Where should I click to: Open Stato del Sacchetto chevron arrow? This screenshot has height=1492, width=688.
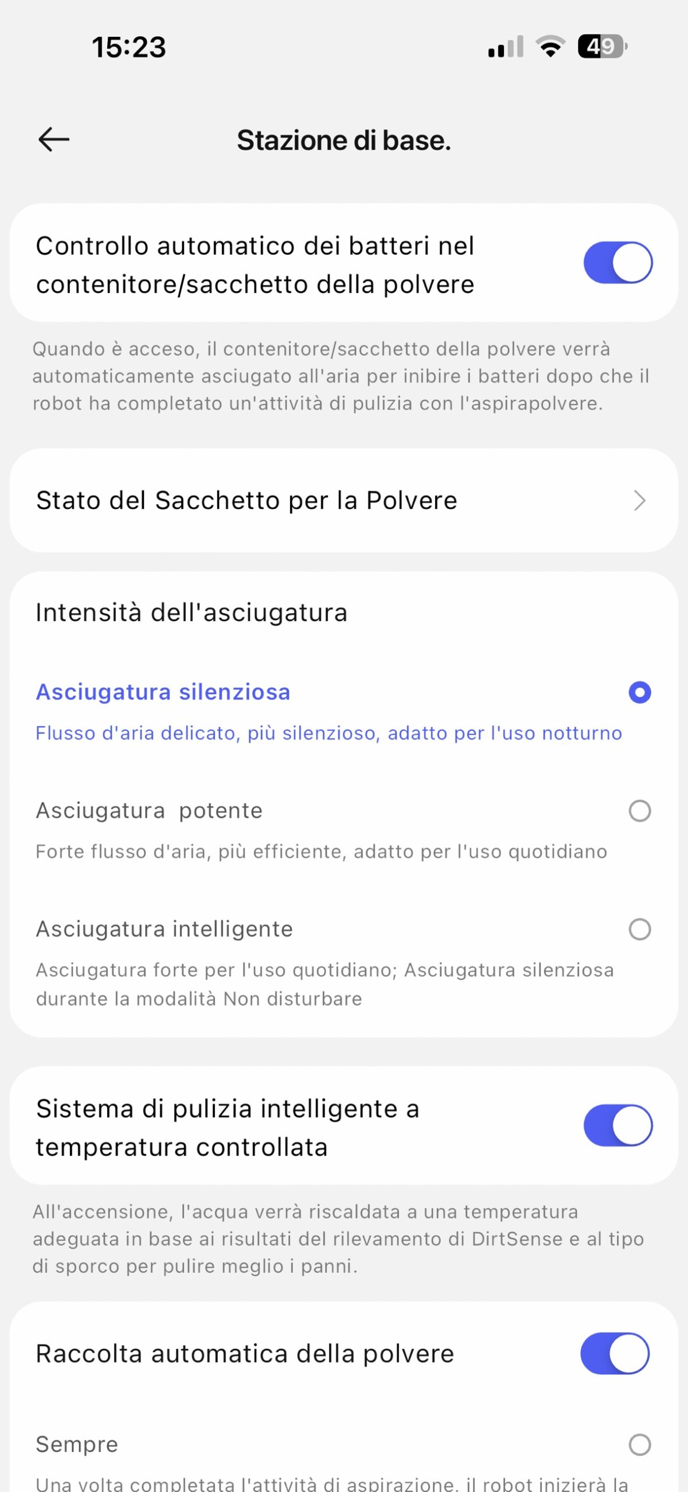(x=640, y=501)
